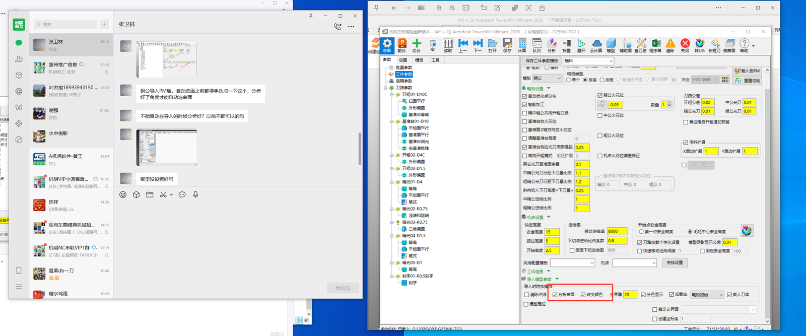
Task: Open the 铜公 模板 dropdown
Action: pyautogui.click(x=547, y=79)
